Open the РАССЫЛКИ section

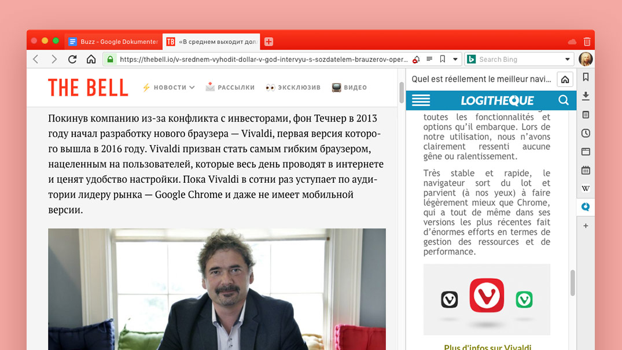point(230,87)
